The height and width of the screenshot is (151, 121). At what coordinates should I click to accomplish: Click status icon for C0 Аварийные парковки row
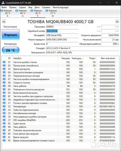[4, 100]
